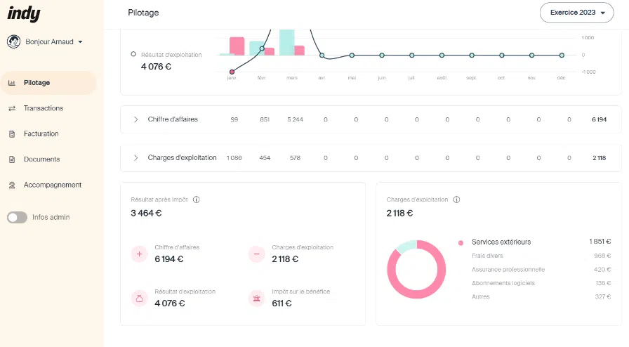Click info icon beside Charges d'exploitation total
Viewport: 629px width, 347px height.
coord(456,199)
